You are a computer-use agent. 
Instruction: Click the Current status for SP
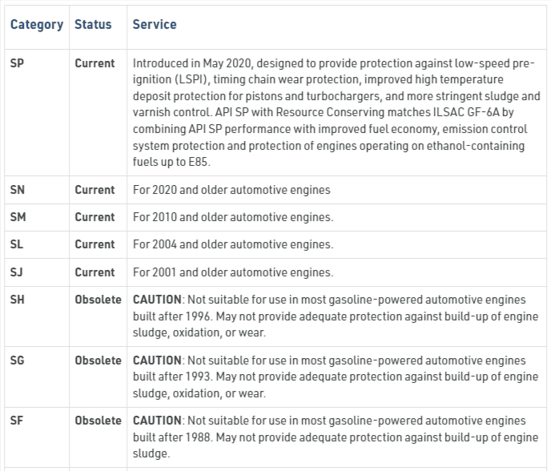[x=95, y=63]
